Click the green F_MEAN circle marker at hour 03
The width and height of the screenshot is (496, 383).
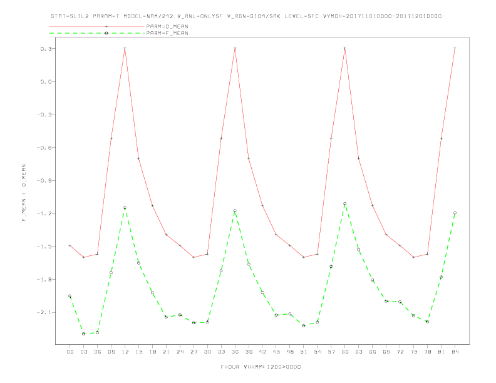83,334
